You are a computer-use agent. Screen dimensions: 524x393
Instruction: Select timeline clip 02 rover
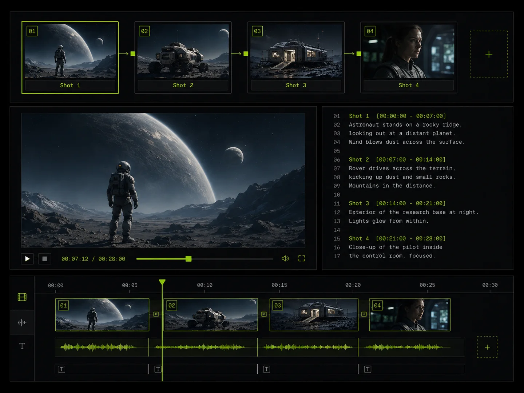pos(211,315)
